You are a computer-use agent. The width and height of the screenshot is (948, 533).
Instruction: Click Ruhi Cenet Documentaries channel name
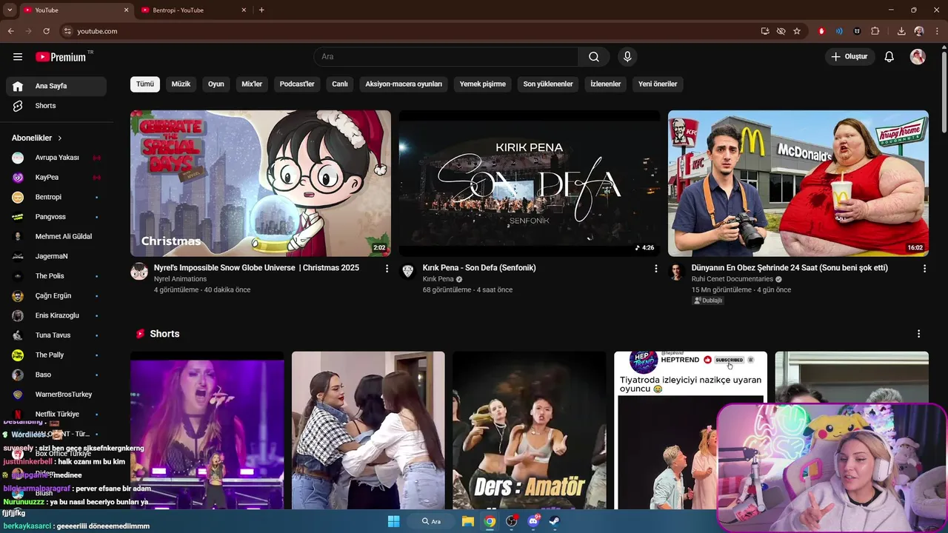(x=732, y=279)
